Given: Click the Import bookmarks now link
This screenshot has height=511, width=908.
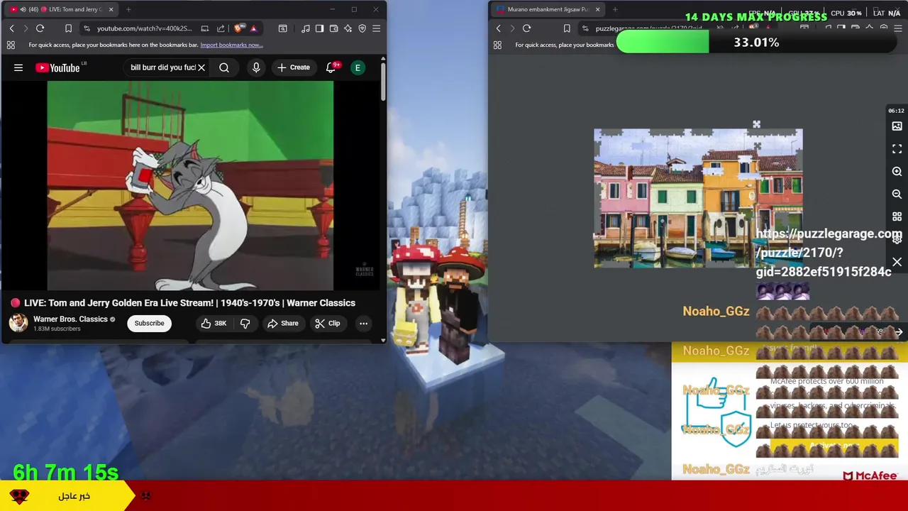Looking at the screenshot, I should (x=231, y=45).
